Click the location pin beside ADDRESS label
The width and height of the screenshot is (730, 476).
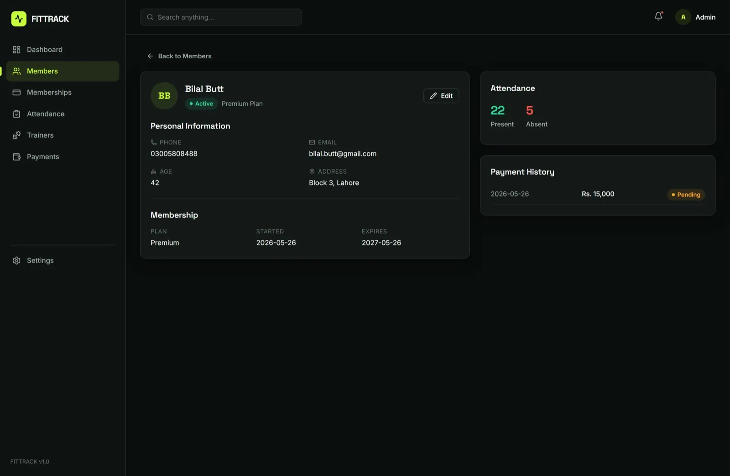click(312, 171)
